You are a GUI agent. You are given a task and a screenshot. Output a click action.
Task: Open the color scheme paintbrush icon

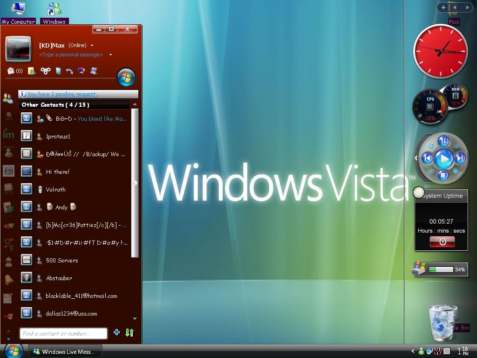81,71
